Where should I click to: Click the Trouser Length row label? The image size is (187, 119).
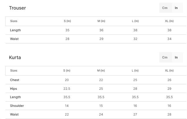point(15,30)
